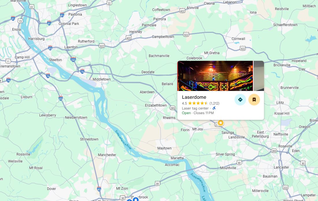Viewport: 318px width, 201px height.
Task: Click the Route 222 shield near Millersville
Action: click(x=285, y=188)
